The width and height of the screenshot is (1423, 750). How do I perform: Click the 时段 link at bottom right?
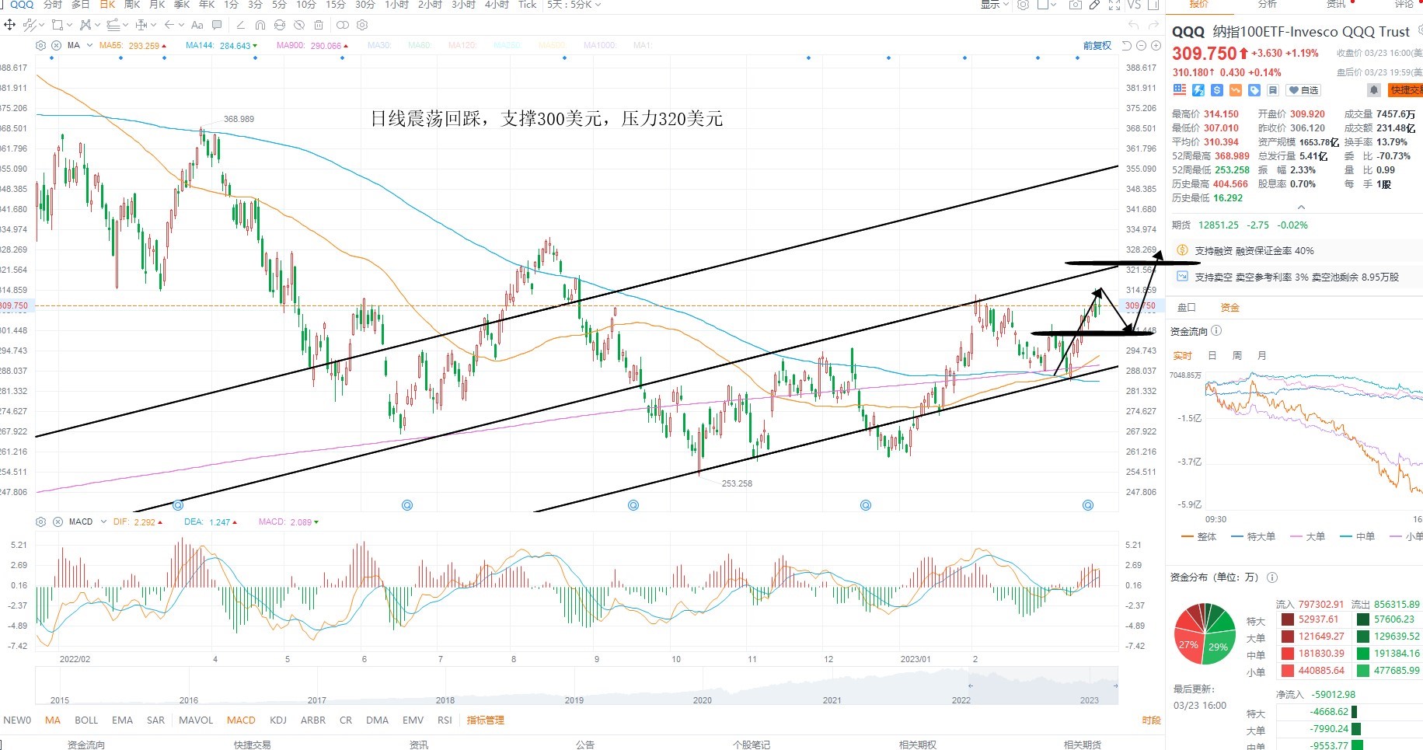pyautogui.click(x=1151, y=720)
